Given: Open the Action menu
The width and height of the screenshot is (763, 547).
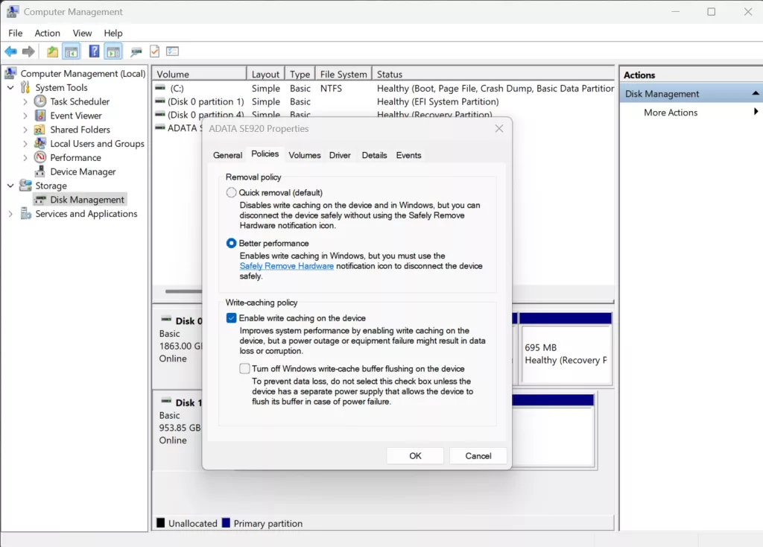Looking at the screenshot, I should tap(47, 33).
